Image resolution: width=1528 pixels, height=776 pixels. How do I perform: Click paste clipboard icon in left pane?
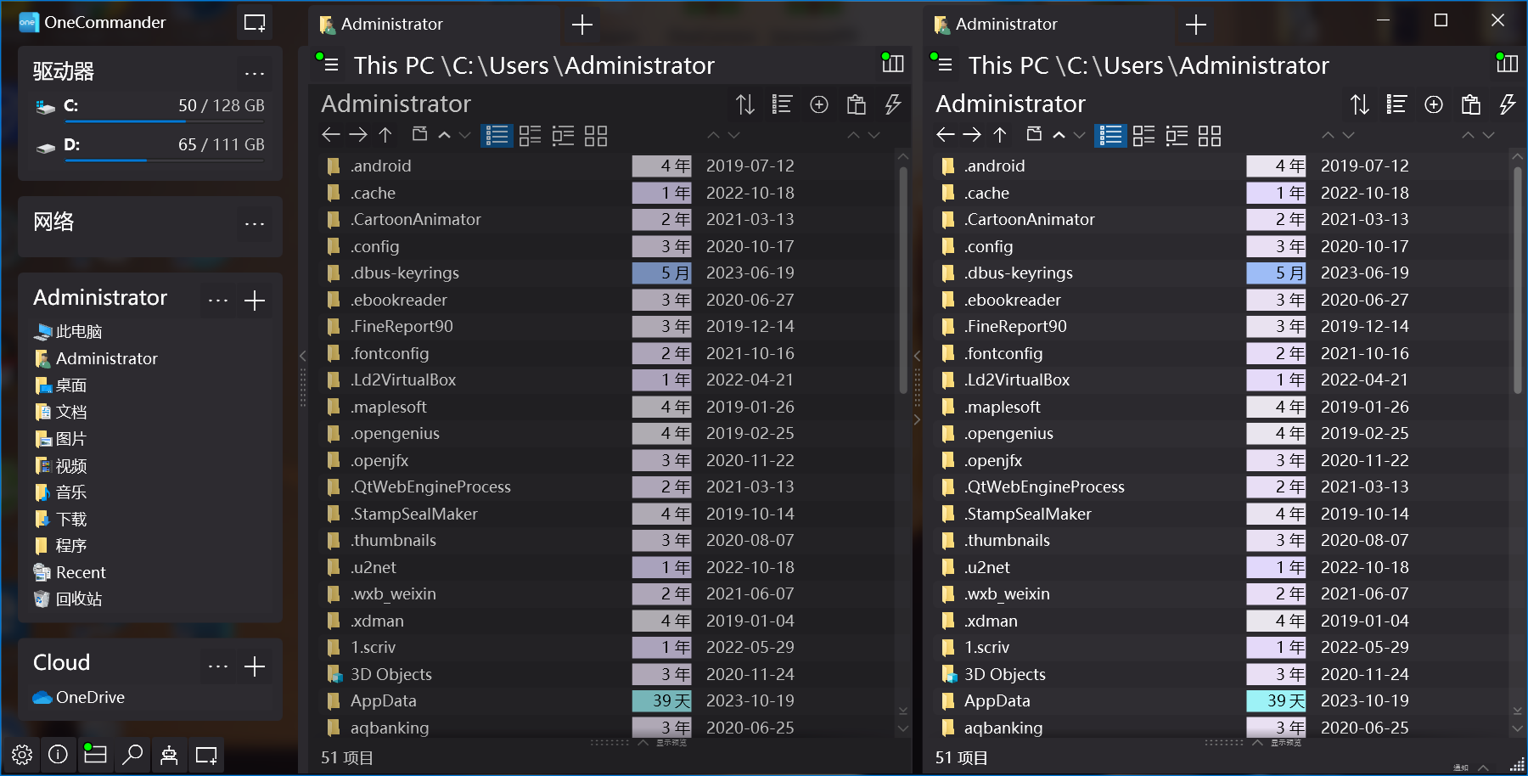coord(857,104)
